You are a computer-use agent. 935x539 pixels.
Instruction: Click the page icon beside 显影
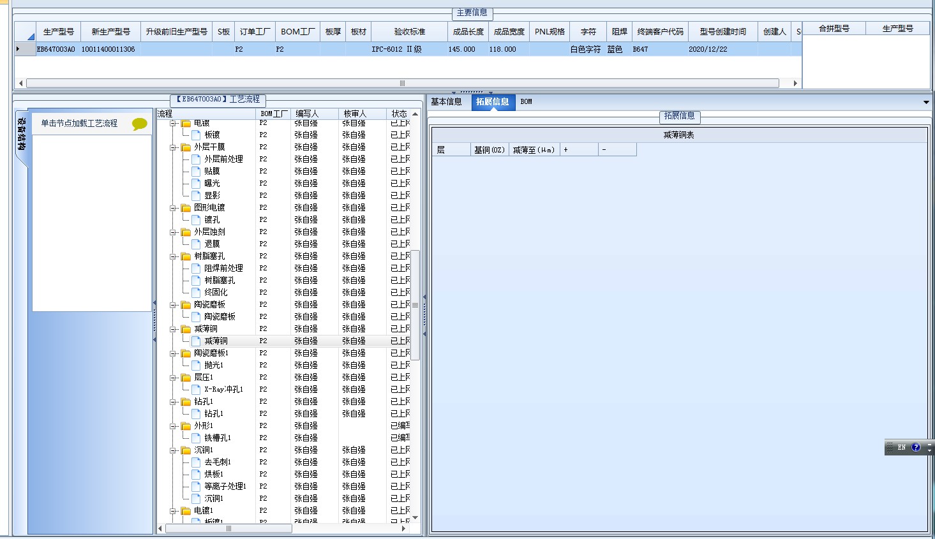tap(196, 196)
